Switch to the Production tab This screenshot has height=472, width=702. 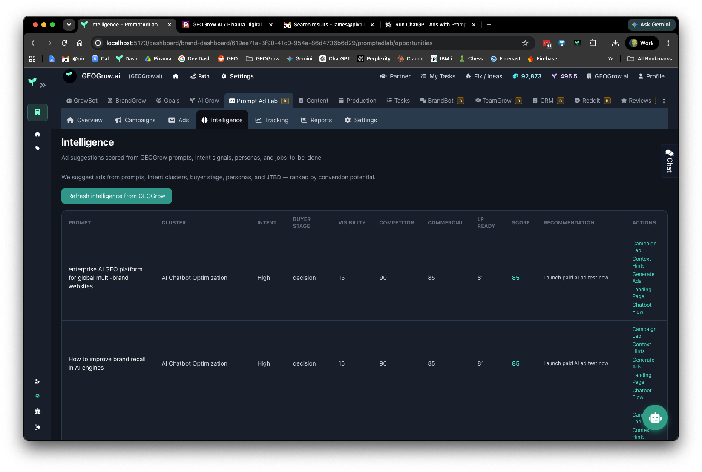358,101
